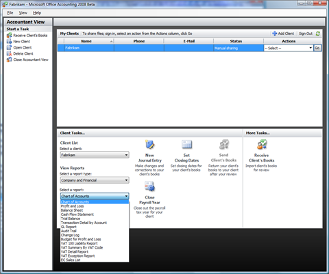
Task: Open the File menu
Action: [10, 13]
